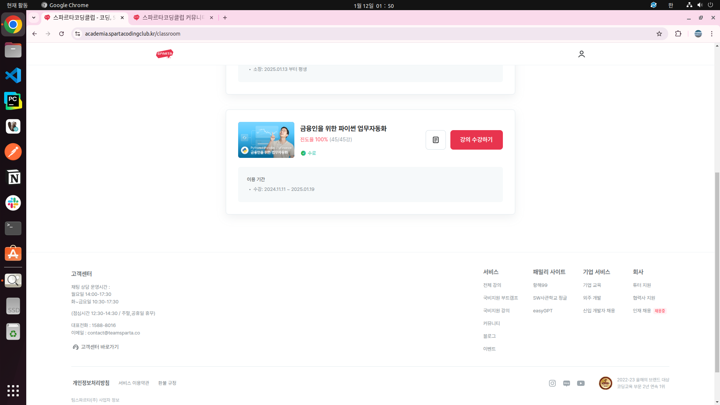
Task: Open Chrome extensions puzzle icon
Action: [x=678, y=34]
